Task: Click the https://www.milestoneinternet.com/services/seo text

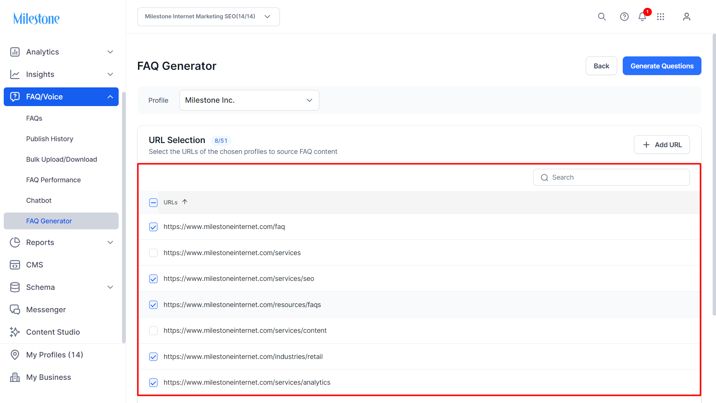Action: point(239,279)
